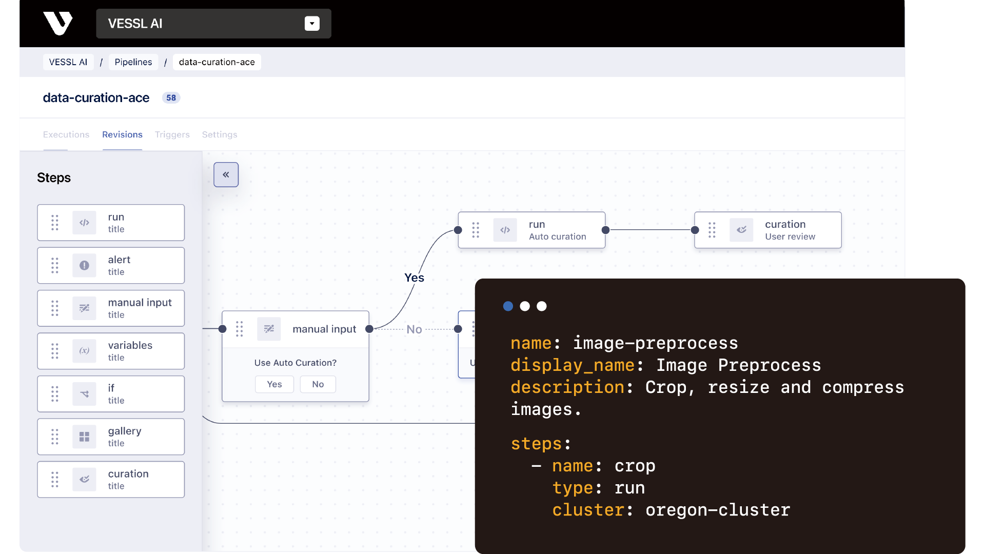The image size is (985, 554).
Task: Open Pipelines breadcrumb link
Action: 133,62
